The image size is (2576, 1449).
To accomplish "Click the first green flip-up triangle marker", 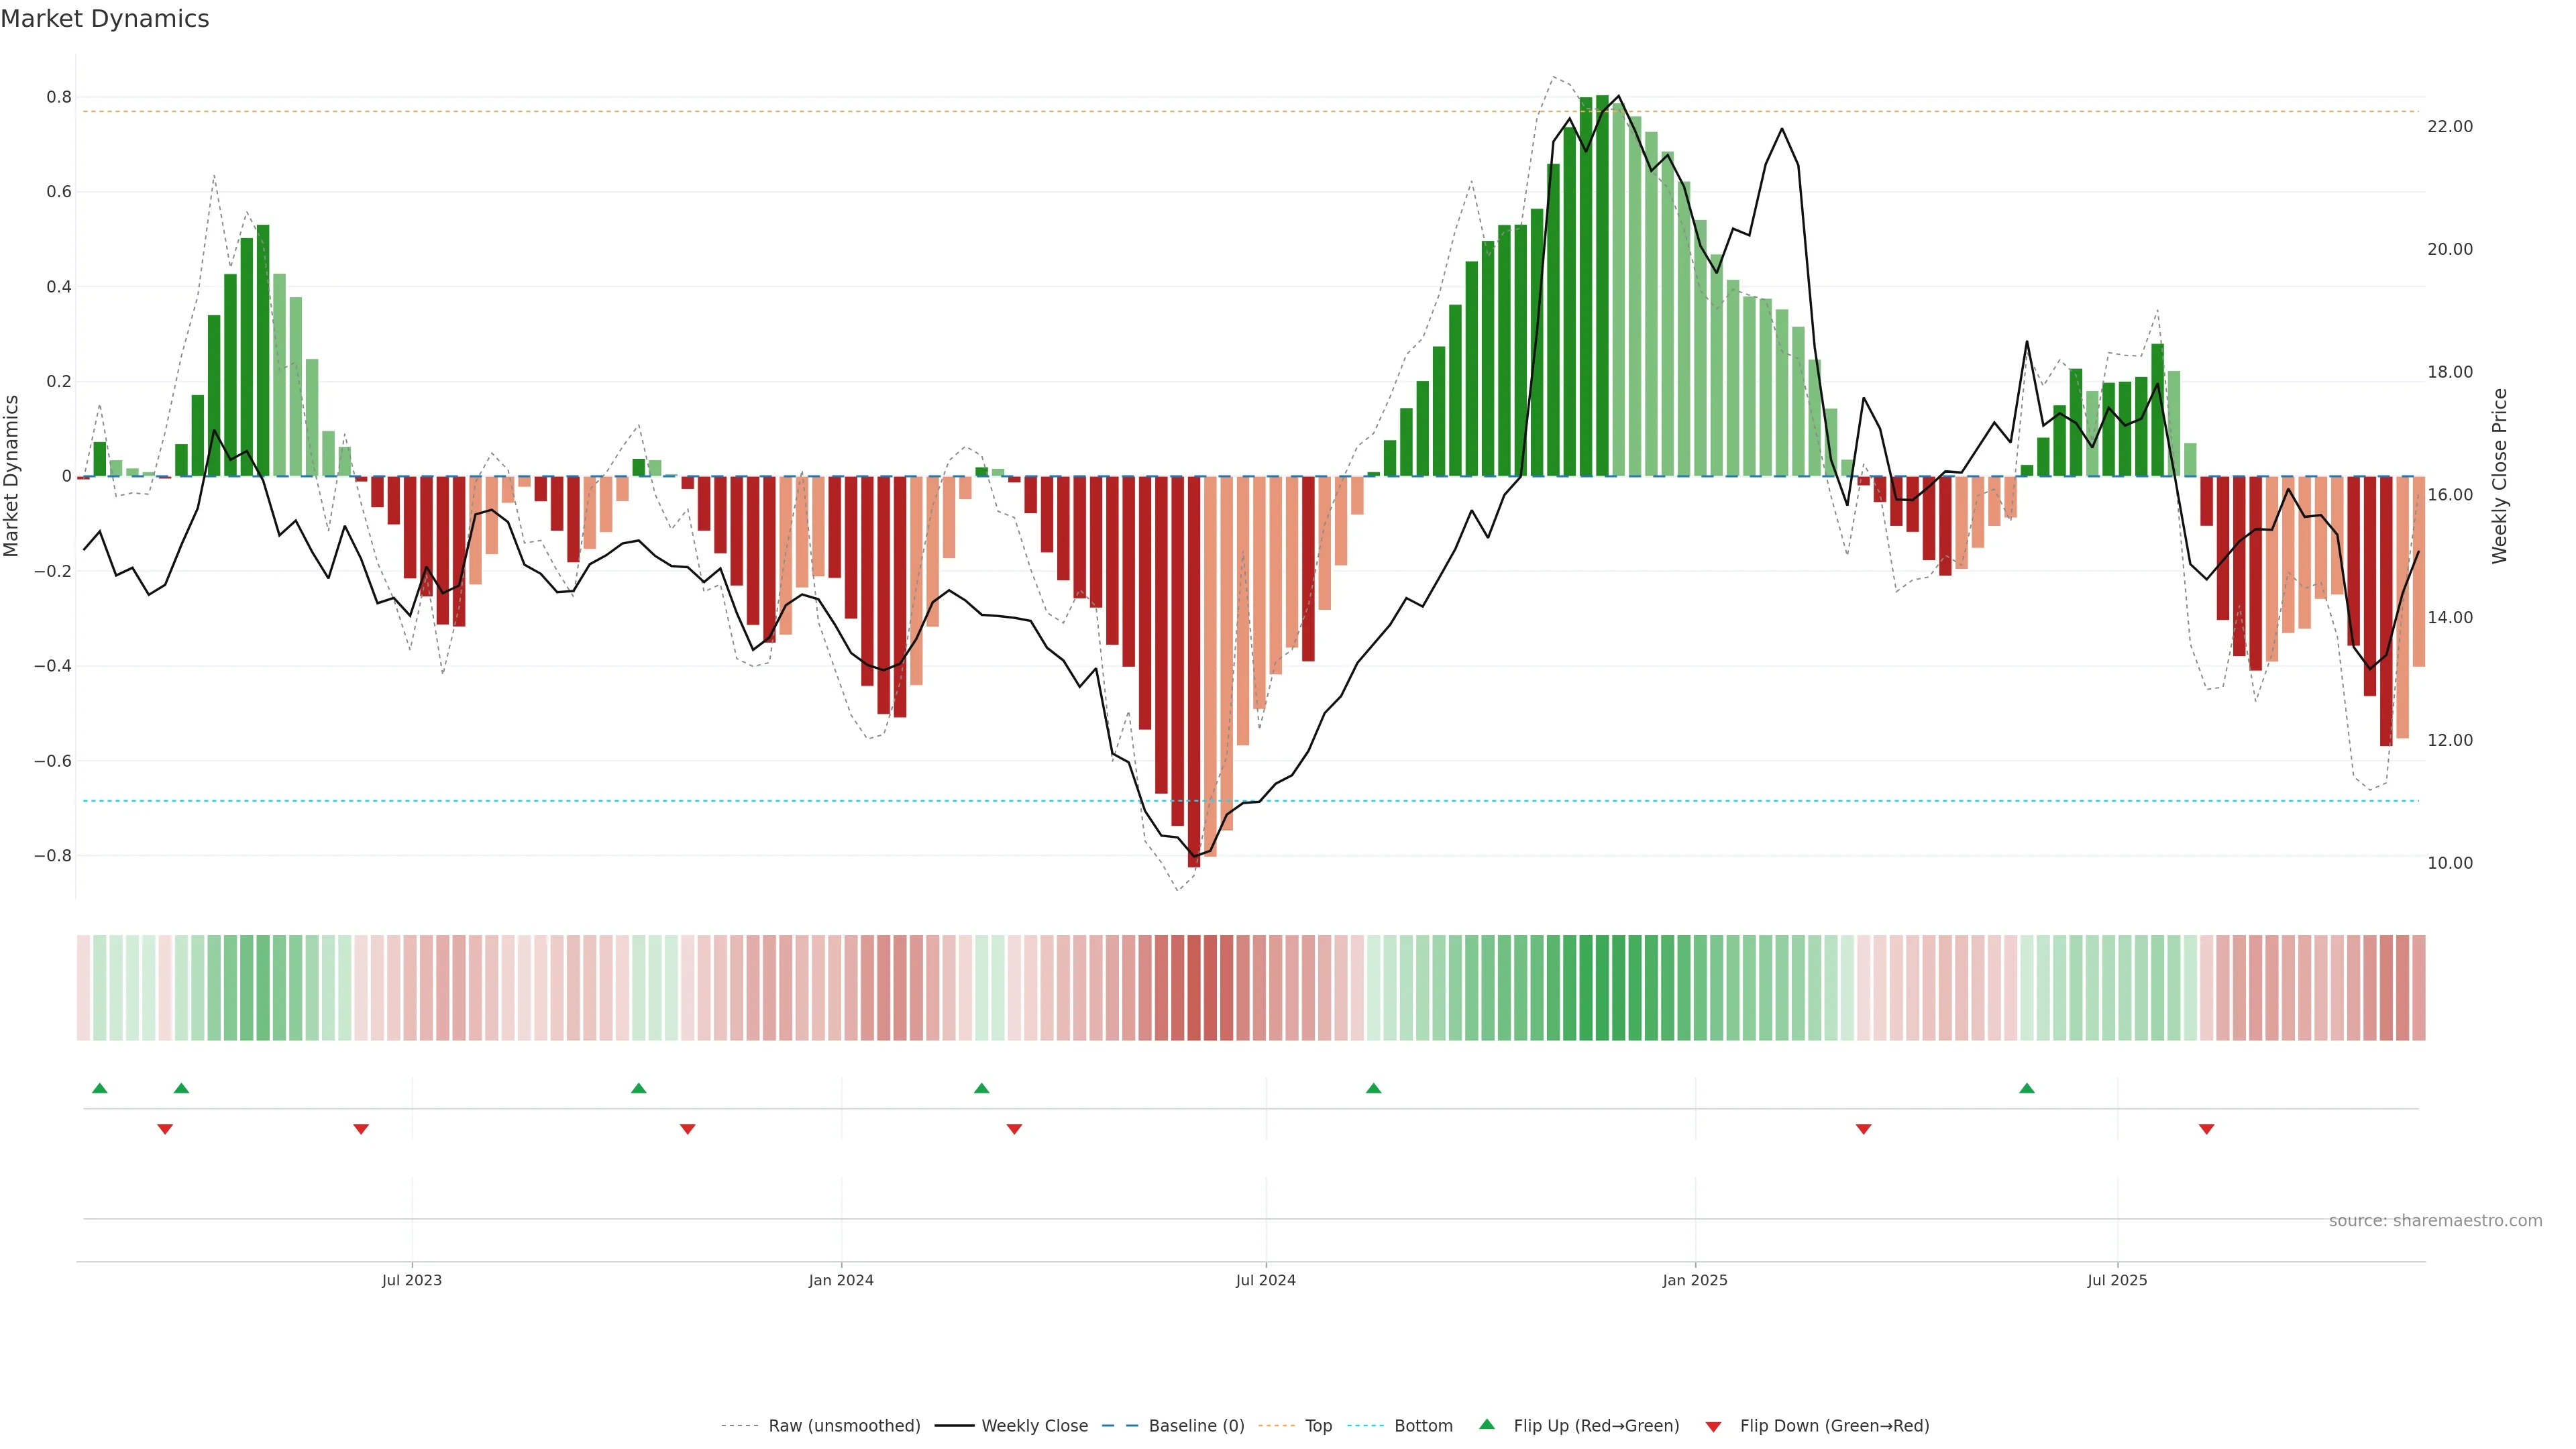I will click(x=99, y=1088).
